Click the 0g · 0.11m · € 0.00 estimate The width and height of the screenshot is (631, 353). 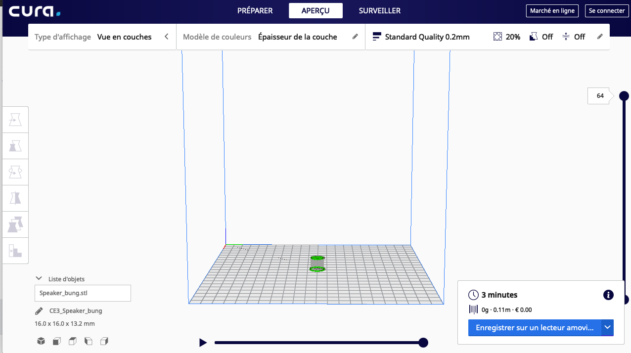[x=506, y=310]
